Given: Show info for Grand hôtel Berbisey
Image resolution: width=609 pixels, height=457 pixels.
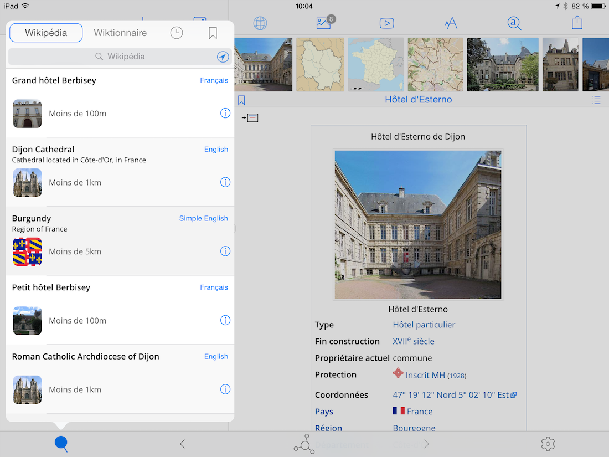Looking at the screenshot, I should [225, 113].
